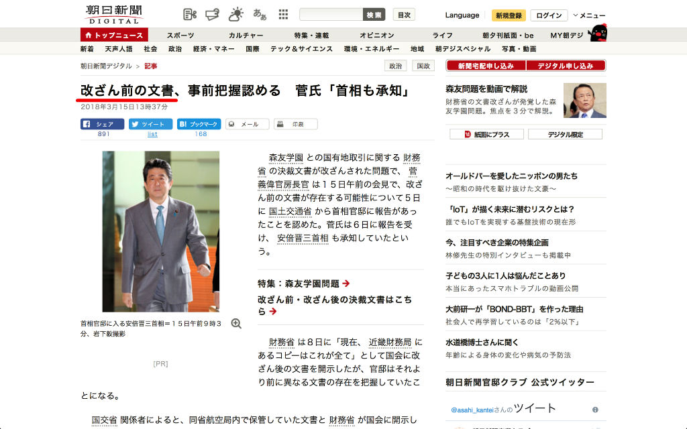Open the grid apps icon
This screenshot has width=687, height=429.
coord(284,15)
